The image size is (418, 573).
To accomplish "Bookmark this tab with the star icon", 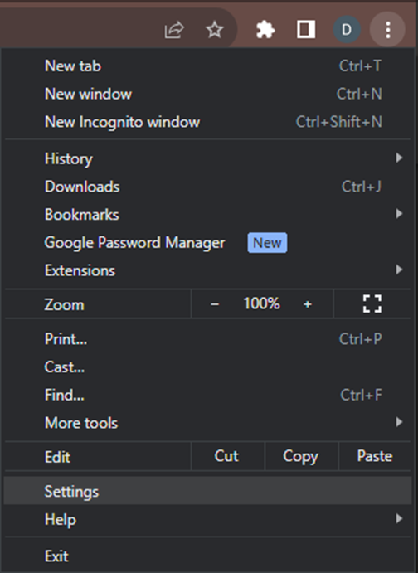I will pyautogui.click(x=215, y=30).
